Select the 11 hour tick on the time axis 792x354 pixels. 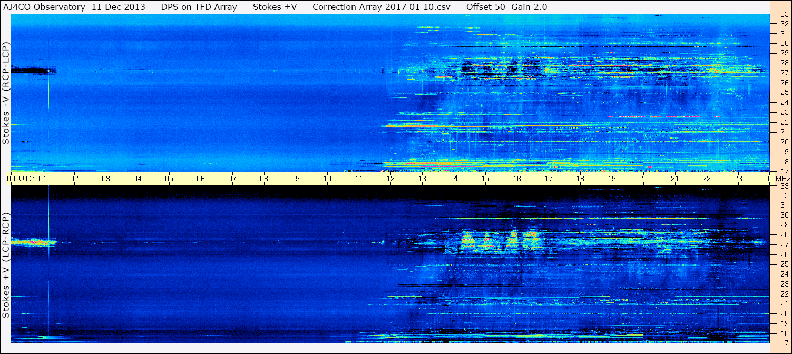(359, 179)
